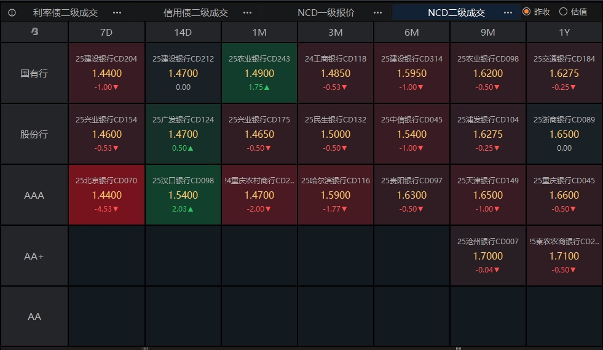603x350 pixels.
Task: Open the 24工商银行CD118 cell
Action: point(336,73)
